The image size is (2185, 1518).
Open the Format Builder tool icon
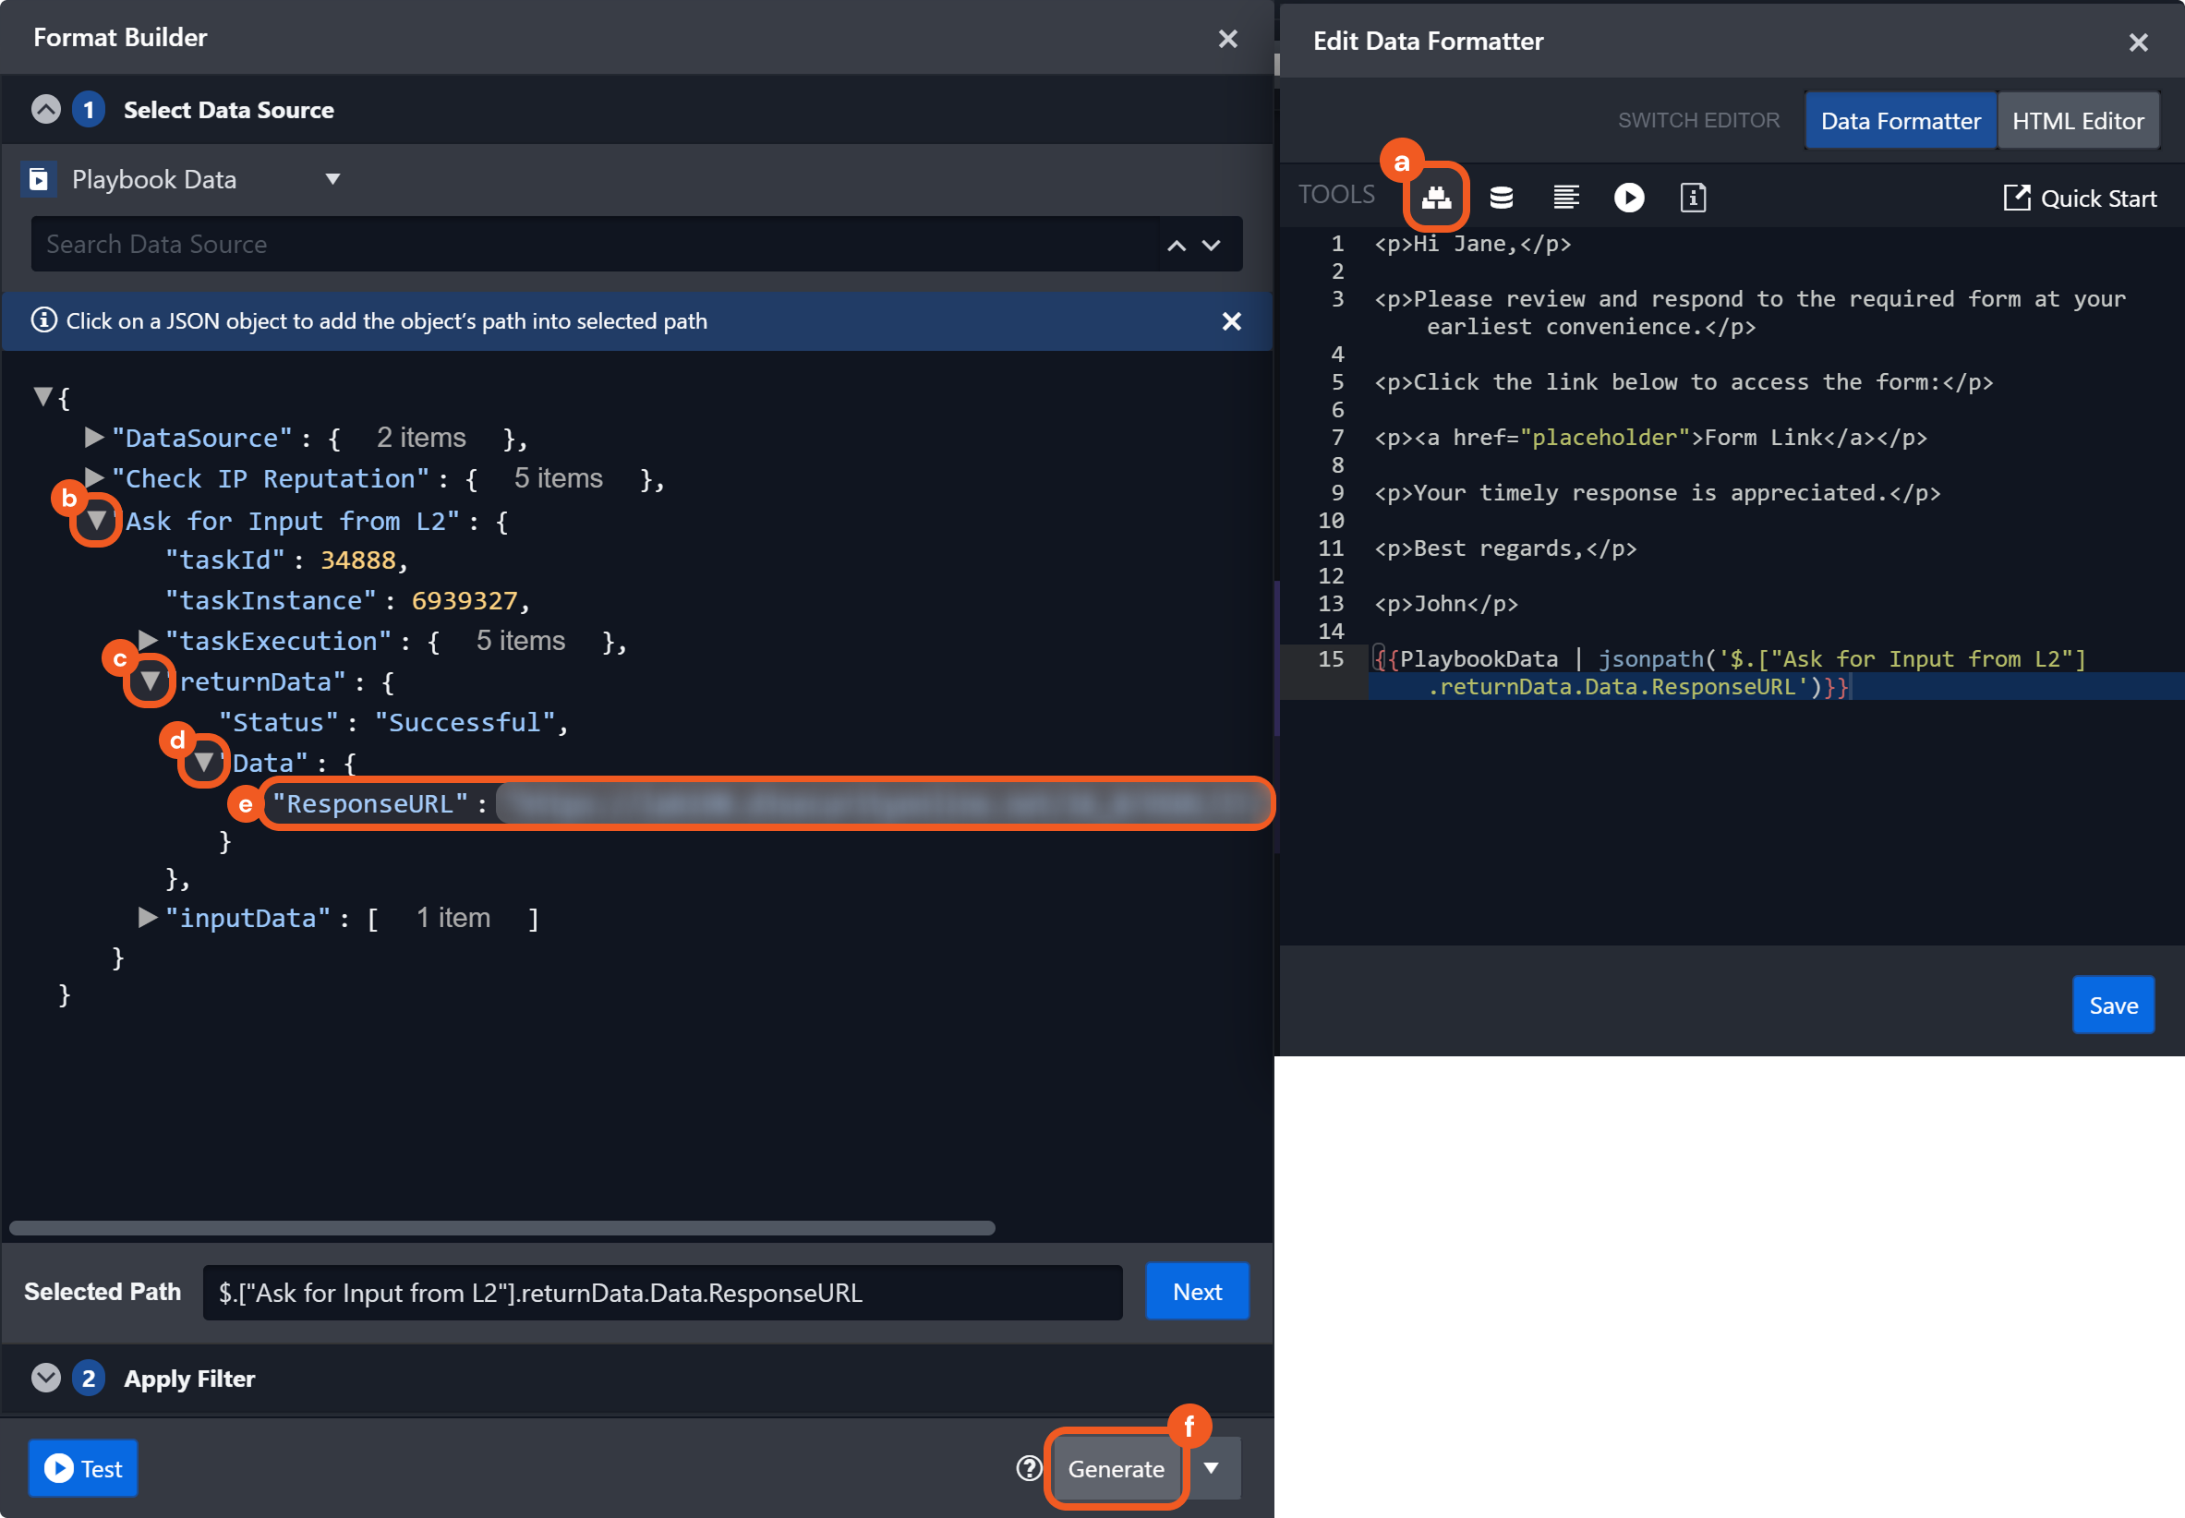pyautogui.click(x=1435, y=197)
